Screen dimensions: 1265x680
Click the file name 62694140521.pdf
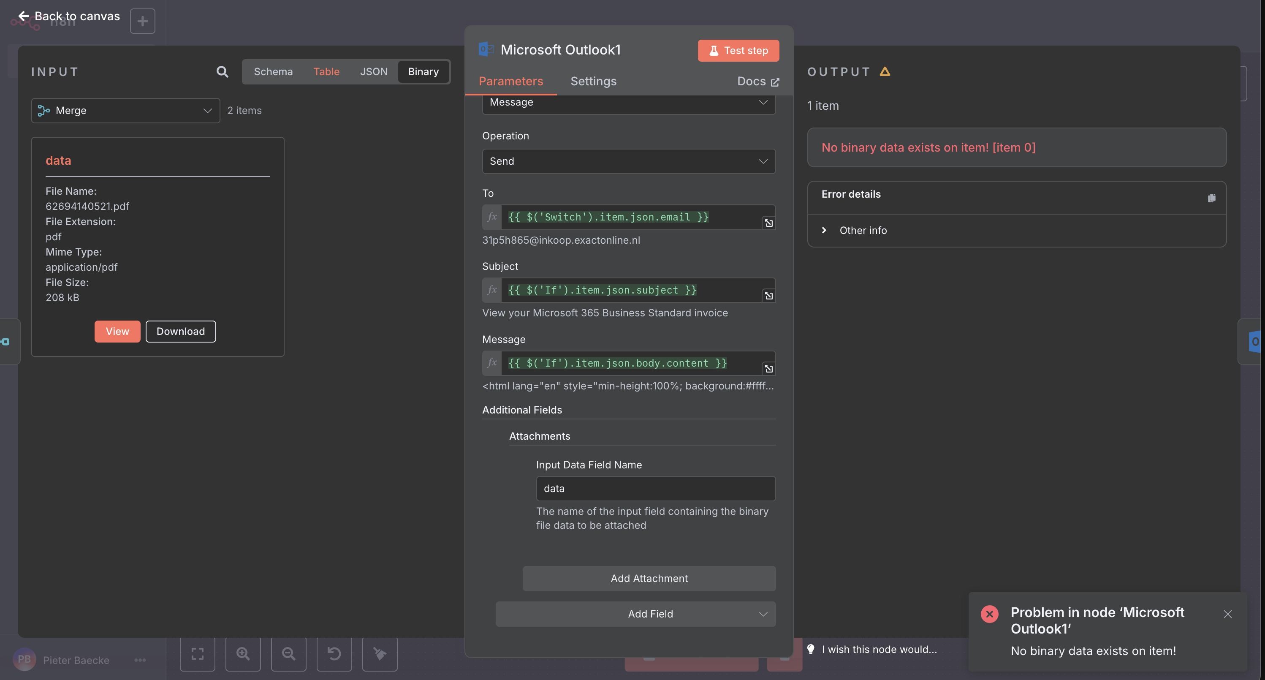pyautogui.click(x=87, y=207)
